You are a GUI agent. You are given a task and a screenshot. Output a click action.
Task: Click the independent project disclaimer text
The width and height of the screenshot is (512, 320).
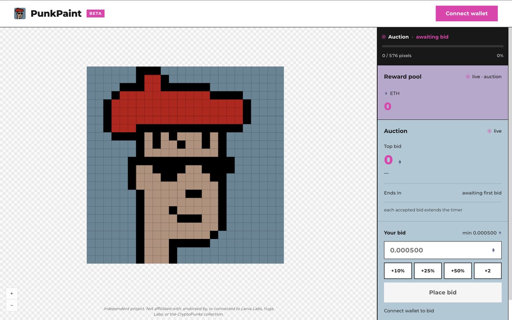tap(188, 311)
